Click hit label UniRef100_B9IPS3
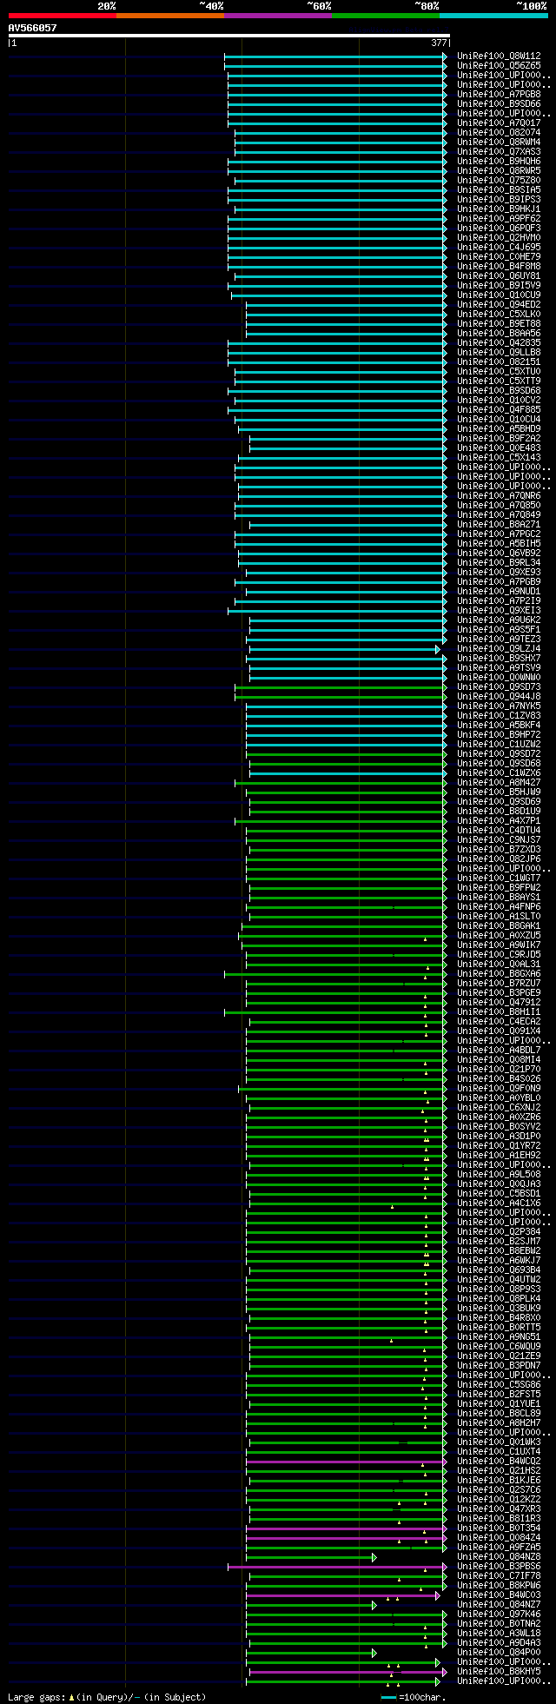This screenshot has height=1704, width=556. pyautogui.click(x=499, y=200)
